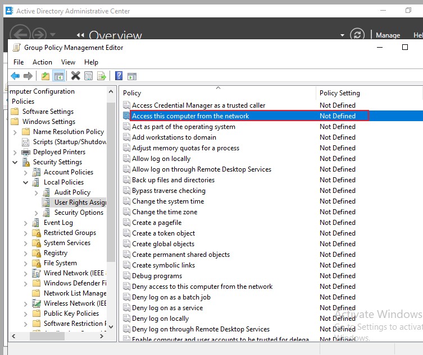Click the Restricted Groups folder icon
This screenshot has height=355, width=423.
click(37, 233)
